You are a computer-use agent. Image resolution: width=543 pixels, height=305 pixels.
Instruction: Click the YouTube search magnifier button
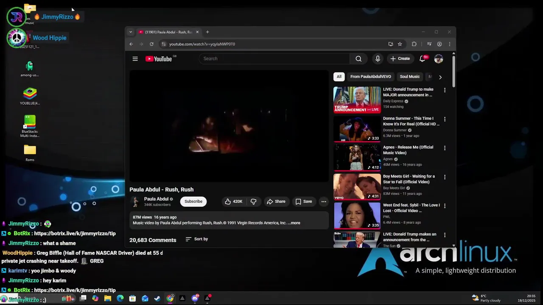point(358,59)
